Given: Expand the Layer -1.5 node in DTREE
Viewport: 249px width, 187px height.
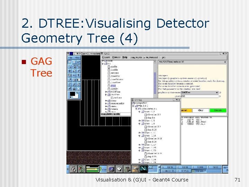Looking at the screenshot, I should pos(140,121).
